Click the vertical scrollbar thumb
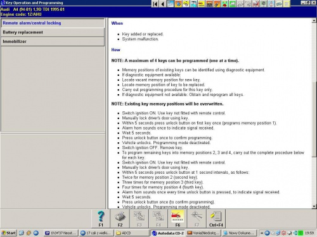The width and height of the screenshot is (317, 237). pos(314,119)
